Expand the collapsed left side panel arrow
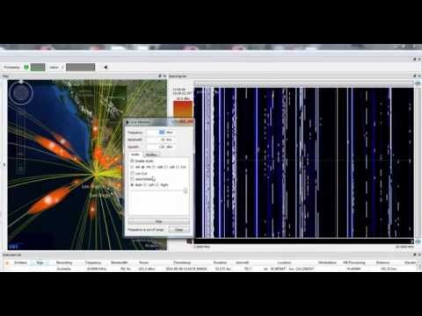 (4, 165)
